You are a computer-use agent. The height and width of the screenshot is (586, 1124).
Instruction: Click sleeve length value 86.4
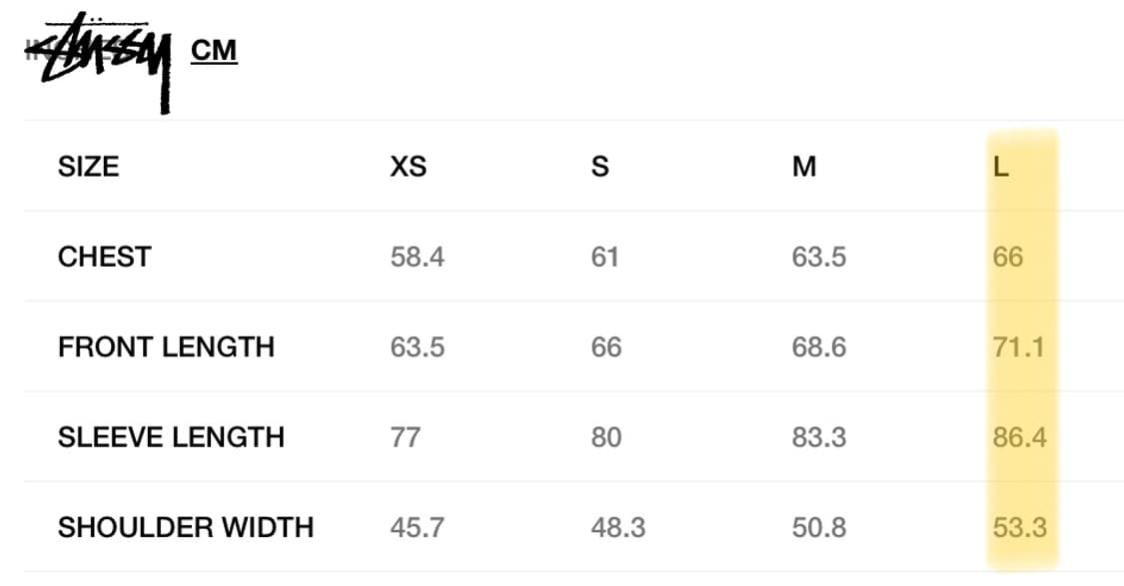click(1019, 437)
